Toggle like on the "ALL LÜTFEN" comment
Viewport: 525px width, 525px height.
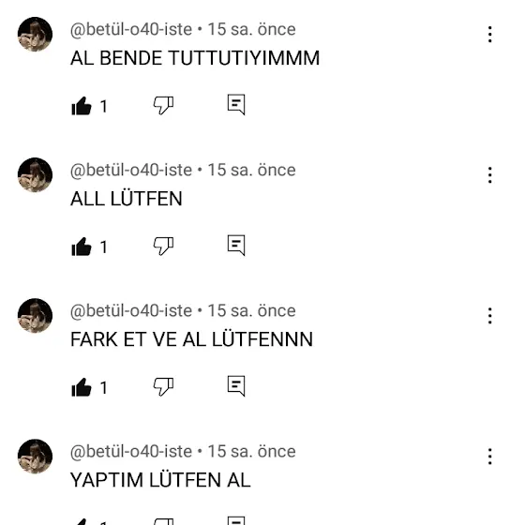tap(82, 247)
